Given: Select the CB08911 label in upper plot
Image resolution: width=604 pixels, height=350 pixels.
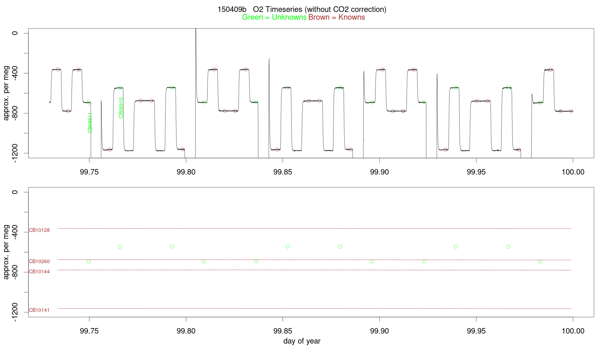Looking at the screenshot, I should point(90,122).
